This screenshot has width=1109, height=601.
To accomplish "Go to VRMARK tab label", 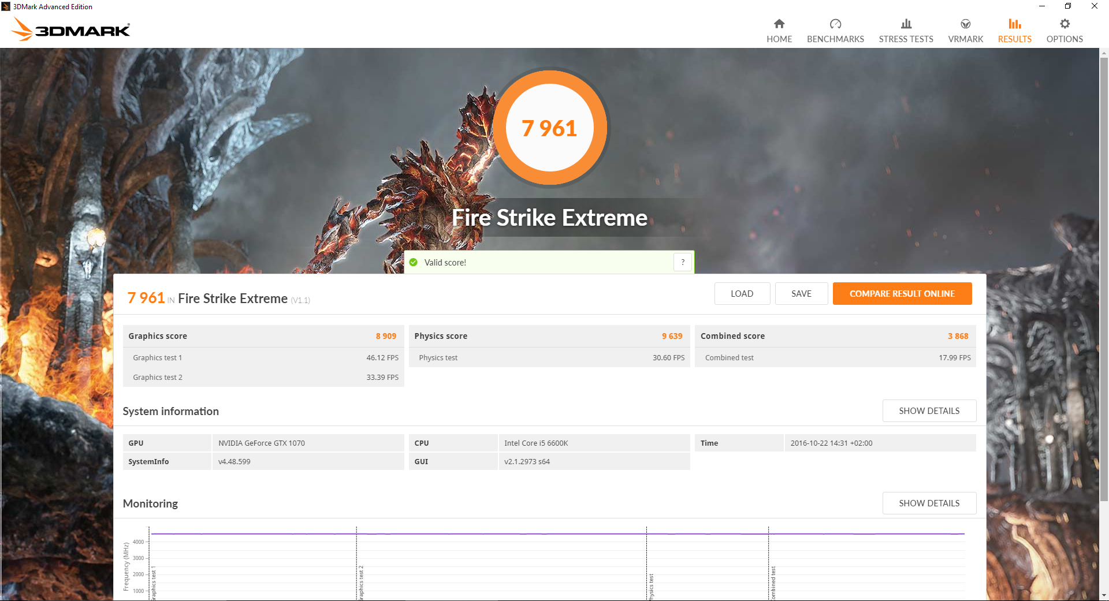I will pos(965,39).
